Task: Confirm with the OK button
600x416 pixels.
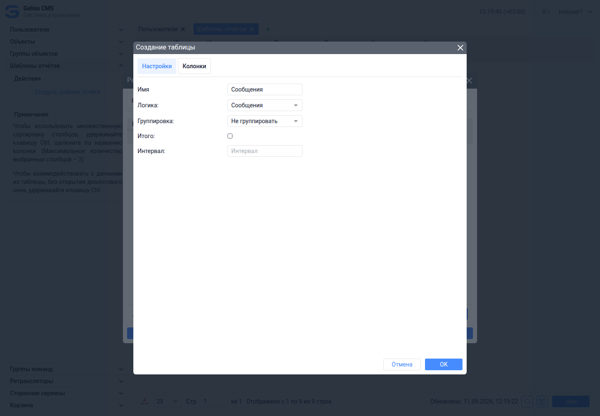Action: pyautogui.click(x=444, y=364)
